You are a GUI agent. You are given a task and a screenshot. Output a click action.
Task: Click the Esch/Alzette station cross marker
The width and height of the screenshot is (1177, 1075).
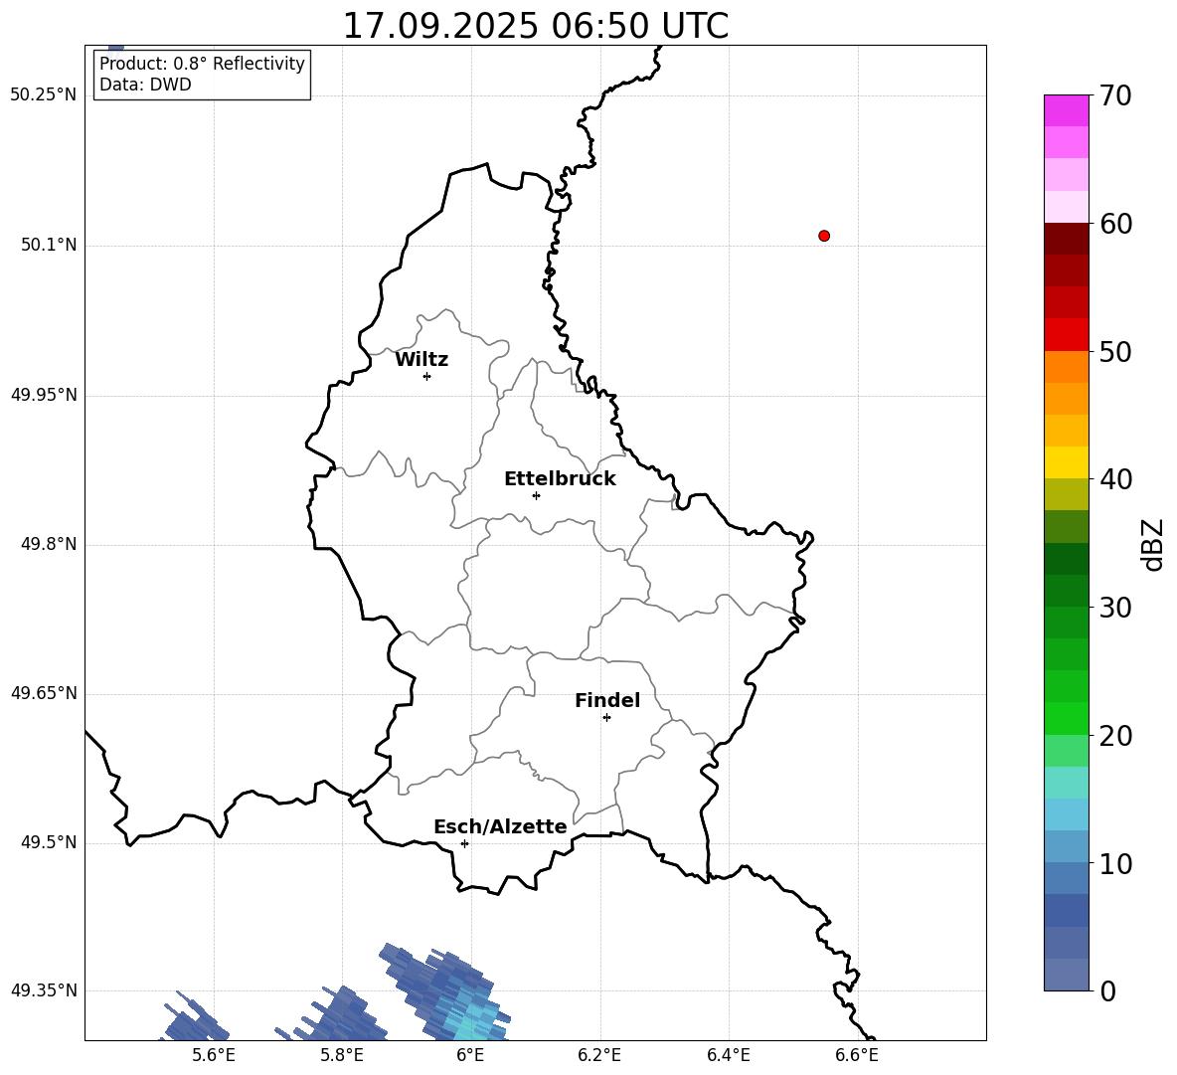[464, 843]
